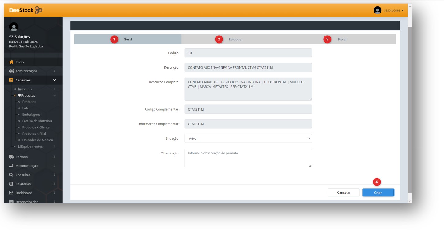Click the Dashboard chart icon
Image resolution: width=444 pixels, height=231 pixels.
[11, 193]
